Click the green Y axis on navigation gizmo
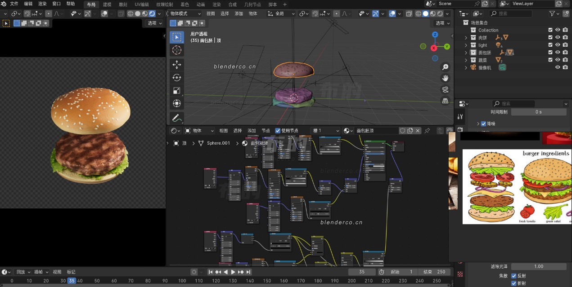 pyautogui.click(x=447, y=46)
